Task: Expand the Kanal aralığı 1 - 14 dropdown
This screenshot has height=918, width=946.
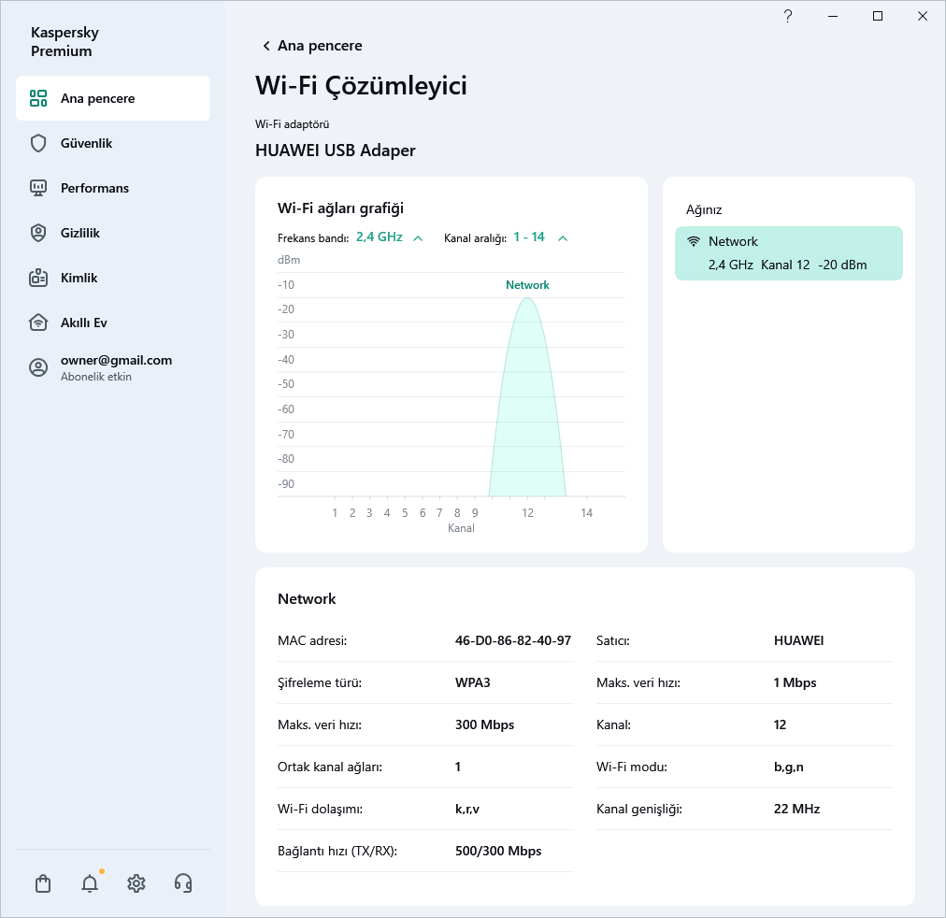Action: point(529,237)
